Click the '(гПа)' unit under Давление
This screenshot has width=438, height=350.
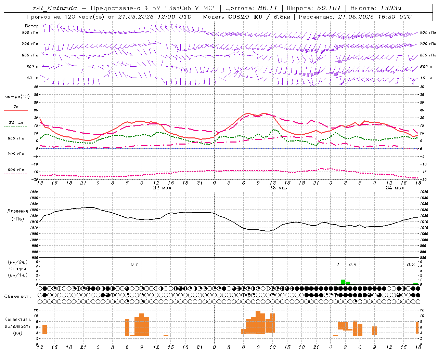click(18, 219)
